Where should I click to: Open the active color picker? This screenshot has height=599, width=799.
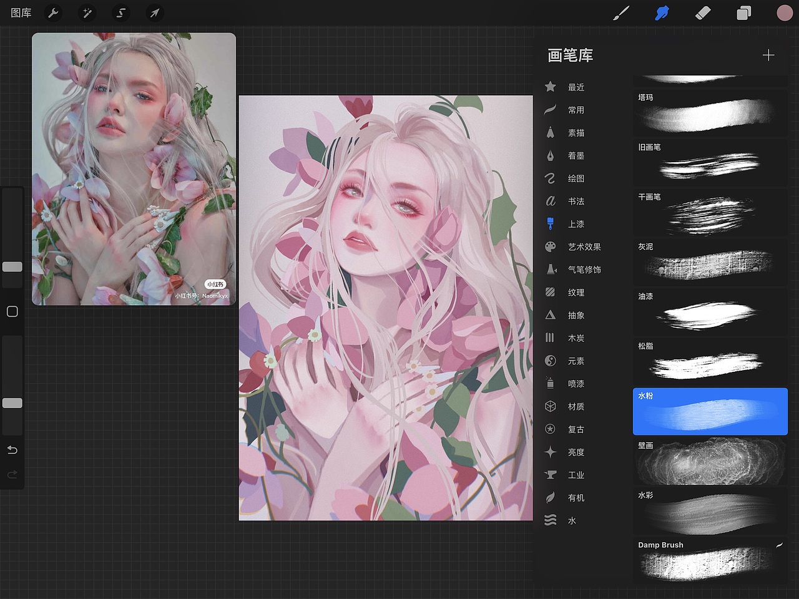point(785,13)
